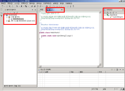This screenshot has width=125, height=91.
Task: Expand the JRE system library node
Action: click(7, 21)
